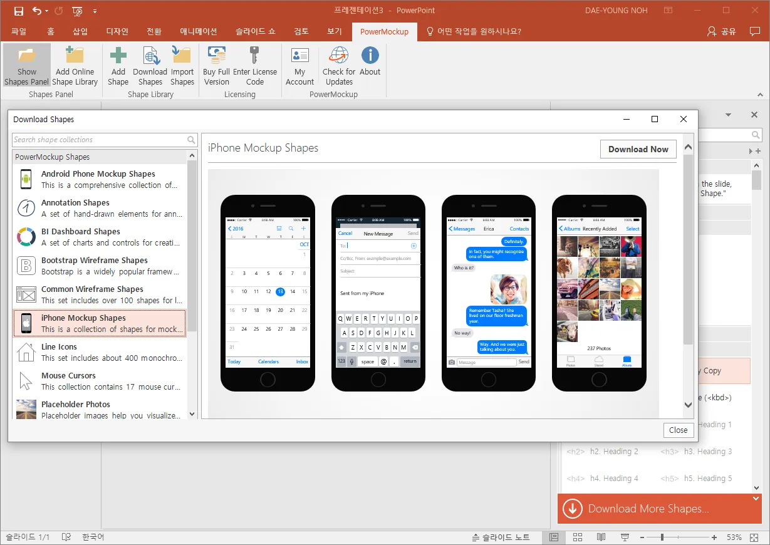Click Add Online Shape Library icon
Screen dimensions: 770x545
[x=75, y=65]
